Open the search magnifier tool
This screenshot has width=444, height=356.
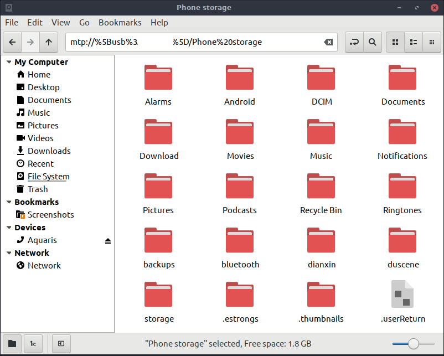coord(373,42)
